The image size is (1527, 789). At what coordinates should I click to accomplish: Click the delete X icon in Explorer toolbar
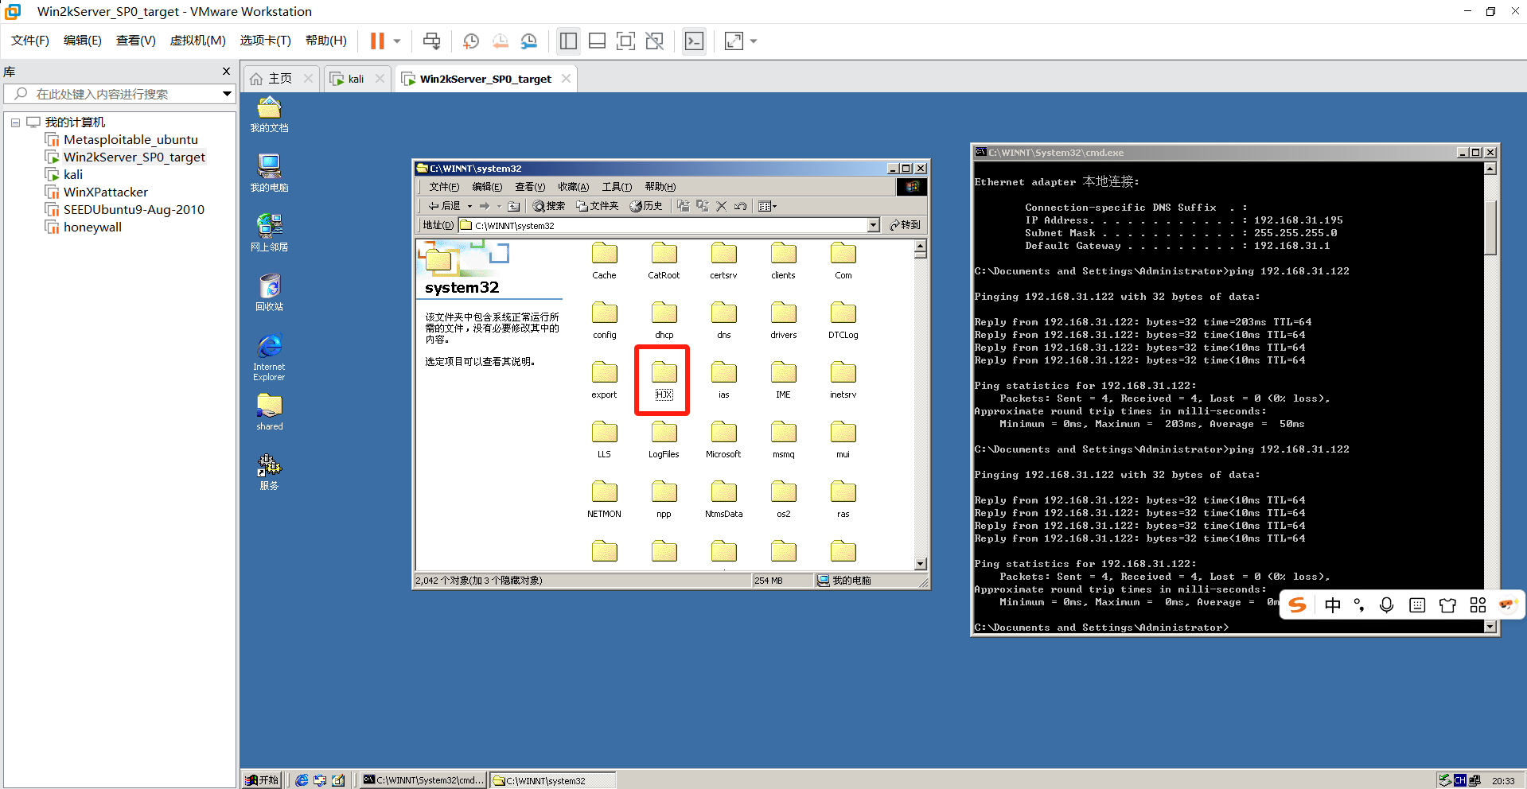pos(721,206)
